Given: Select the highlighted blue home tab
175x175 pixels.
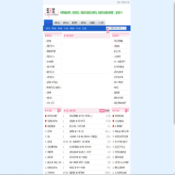Looking at the screenshot, I should pyautogui.click(x=48, y=23).
